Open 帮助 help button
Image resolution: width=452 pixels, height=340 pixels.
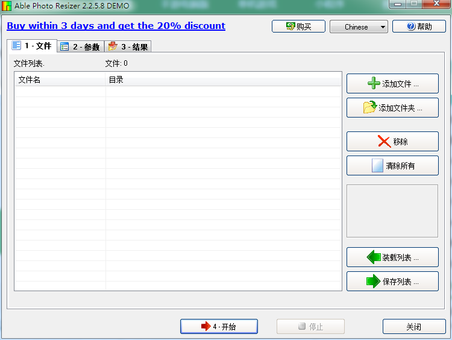419,27
